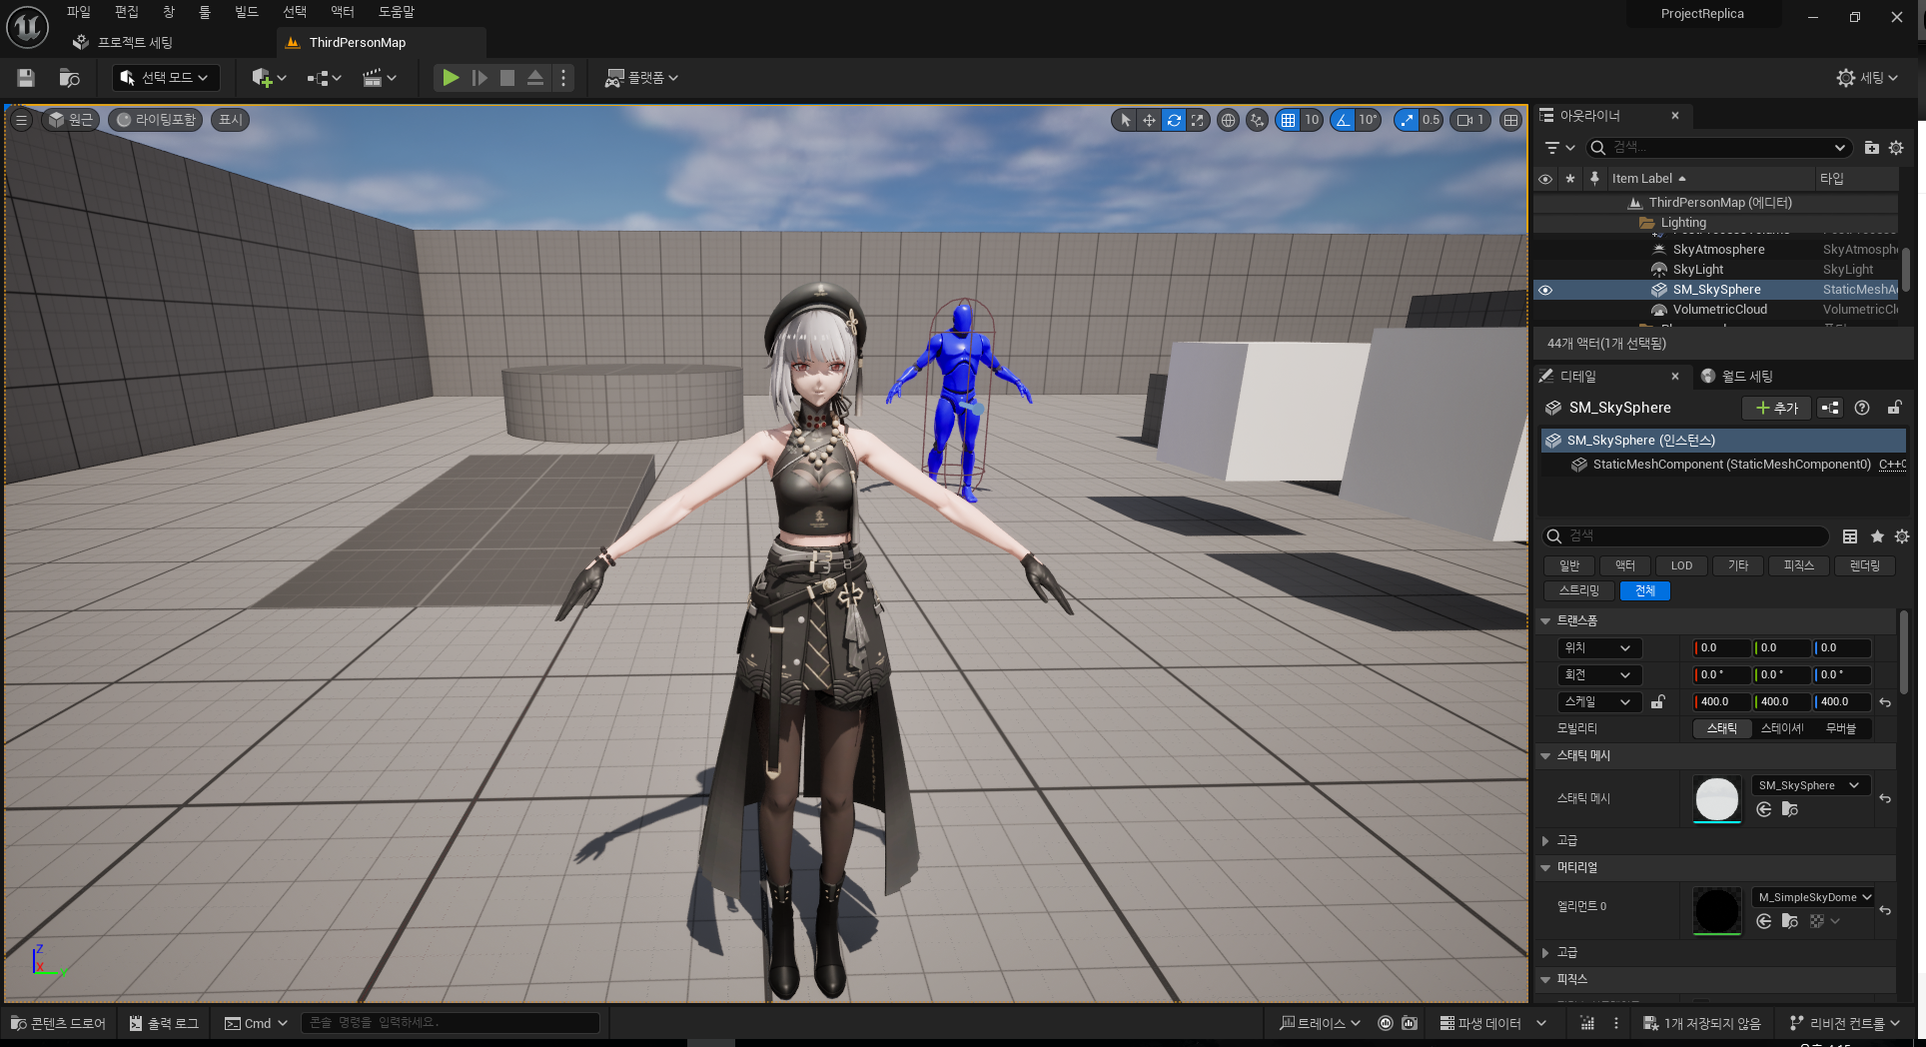The image size is (1926, 1047).
Task: Close the 아웃라이너 panel tab
Action: (x=1675, y=116)
